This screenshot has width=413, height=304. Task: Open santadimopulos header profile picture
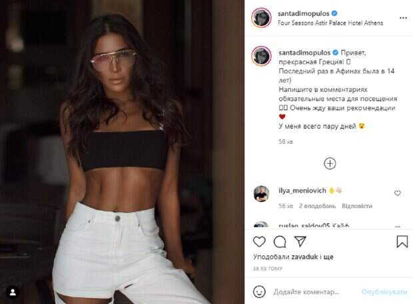click(x=261, y=17)
